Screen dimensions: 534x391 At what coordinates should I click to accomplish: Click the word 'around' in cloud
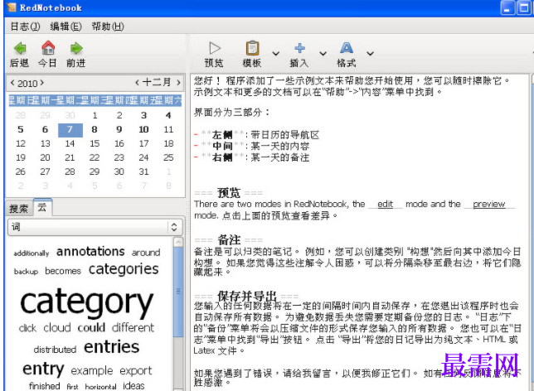146,253
